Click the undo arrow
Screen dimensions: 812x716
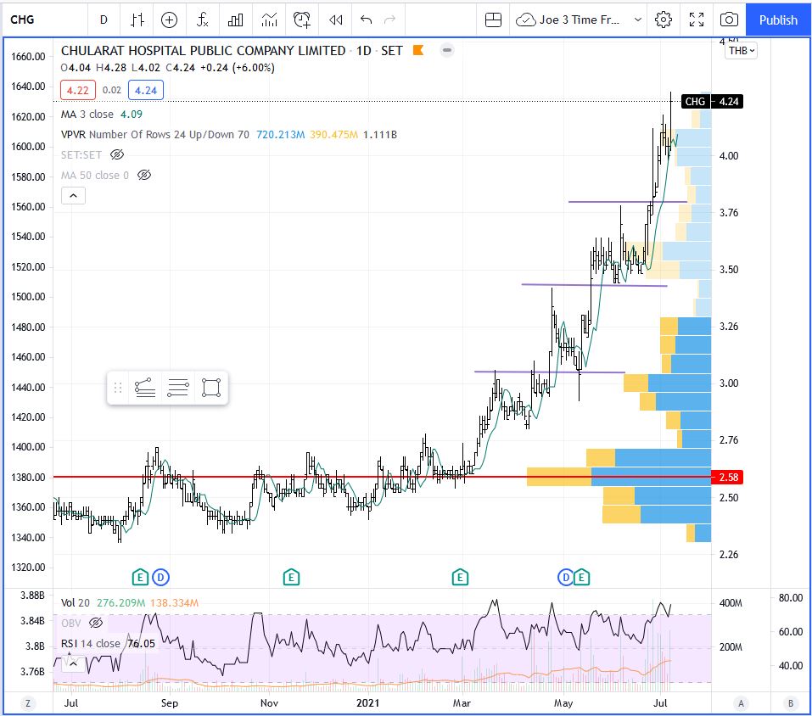point(367,20)
